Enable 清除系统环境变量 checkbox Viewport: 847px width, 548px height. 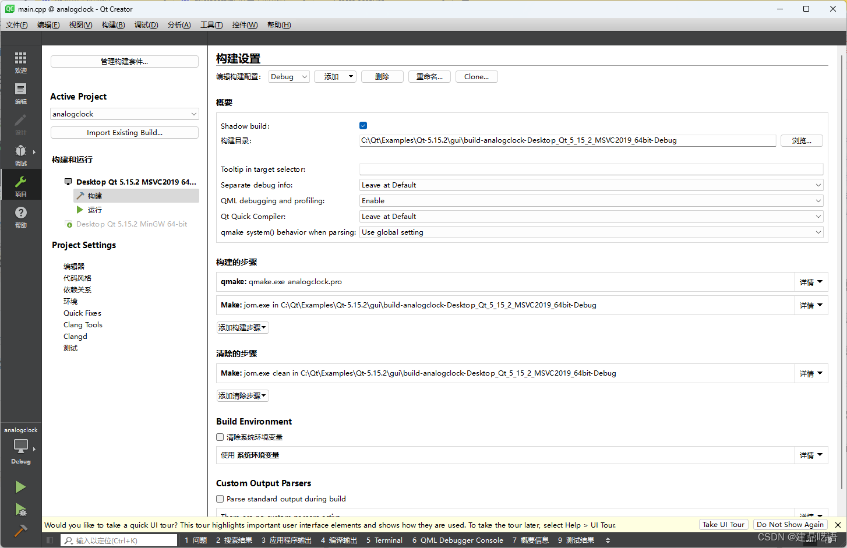pos(220,437)
